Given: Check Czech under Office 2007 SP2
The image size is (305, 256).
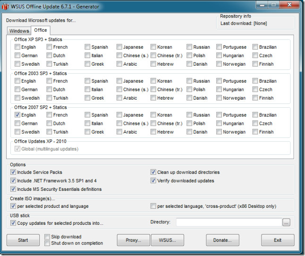Looking at the screenshot, I should pyautogui.click(x=255, y=123).
